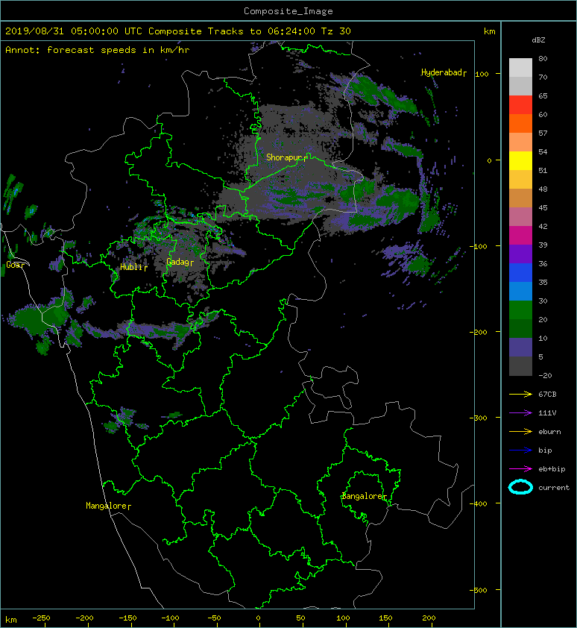Click the blue bip arrow legend icon

click(x=520, y=450)
